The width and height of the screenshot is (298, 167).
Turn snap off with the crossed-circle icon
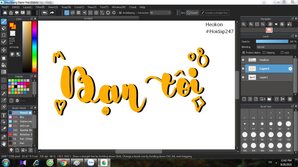(x=67, y=13)
